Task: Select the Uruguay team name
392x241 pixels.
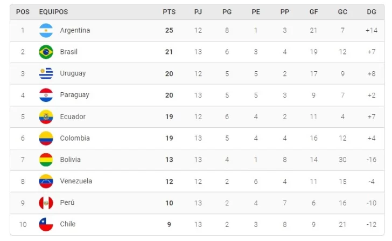Action: coord(73,74)
